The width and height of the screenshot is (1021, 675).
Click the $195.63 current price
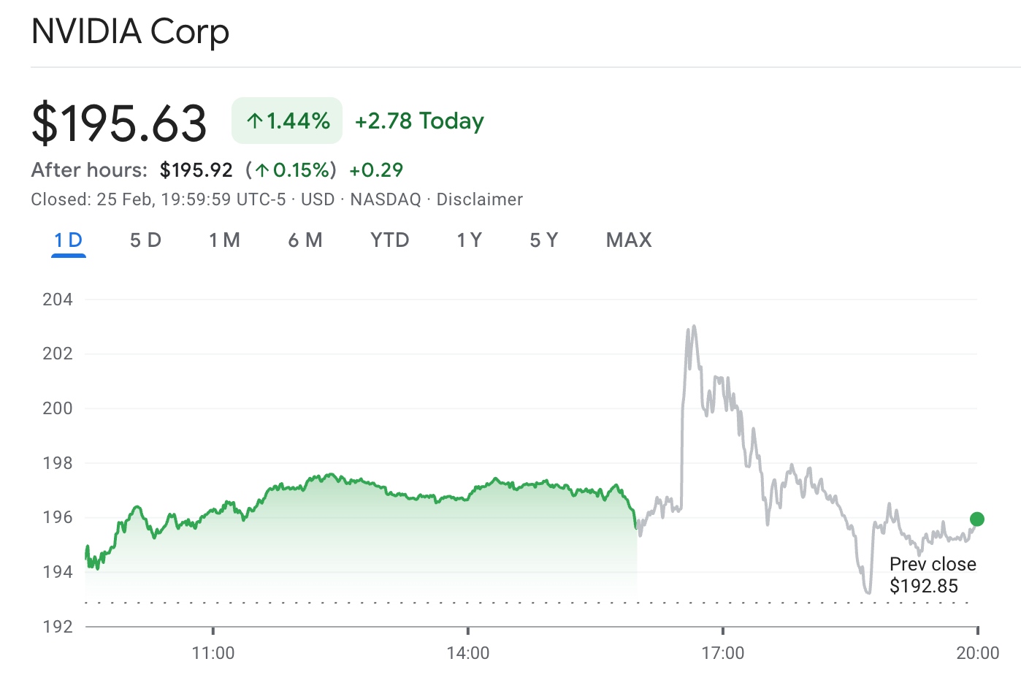pos(118,121)
